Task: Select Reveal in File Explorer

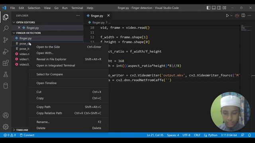Action: 69,59
